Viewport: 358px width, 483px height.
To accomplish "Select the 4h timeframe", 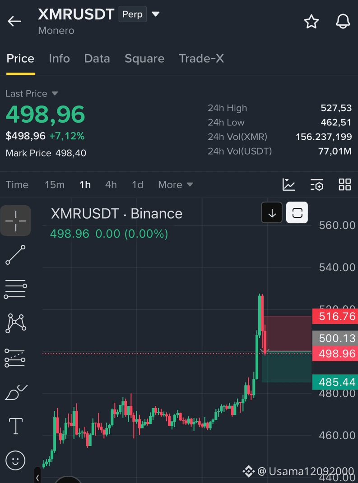I will click(111, 184).
